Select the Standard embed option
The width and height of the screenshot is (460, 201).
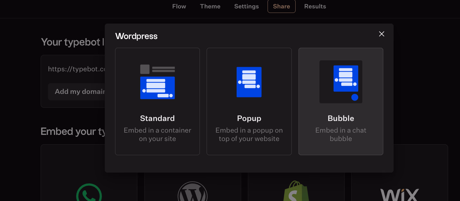[157, 101]
